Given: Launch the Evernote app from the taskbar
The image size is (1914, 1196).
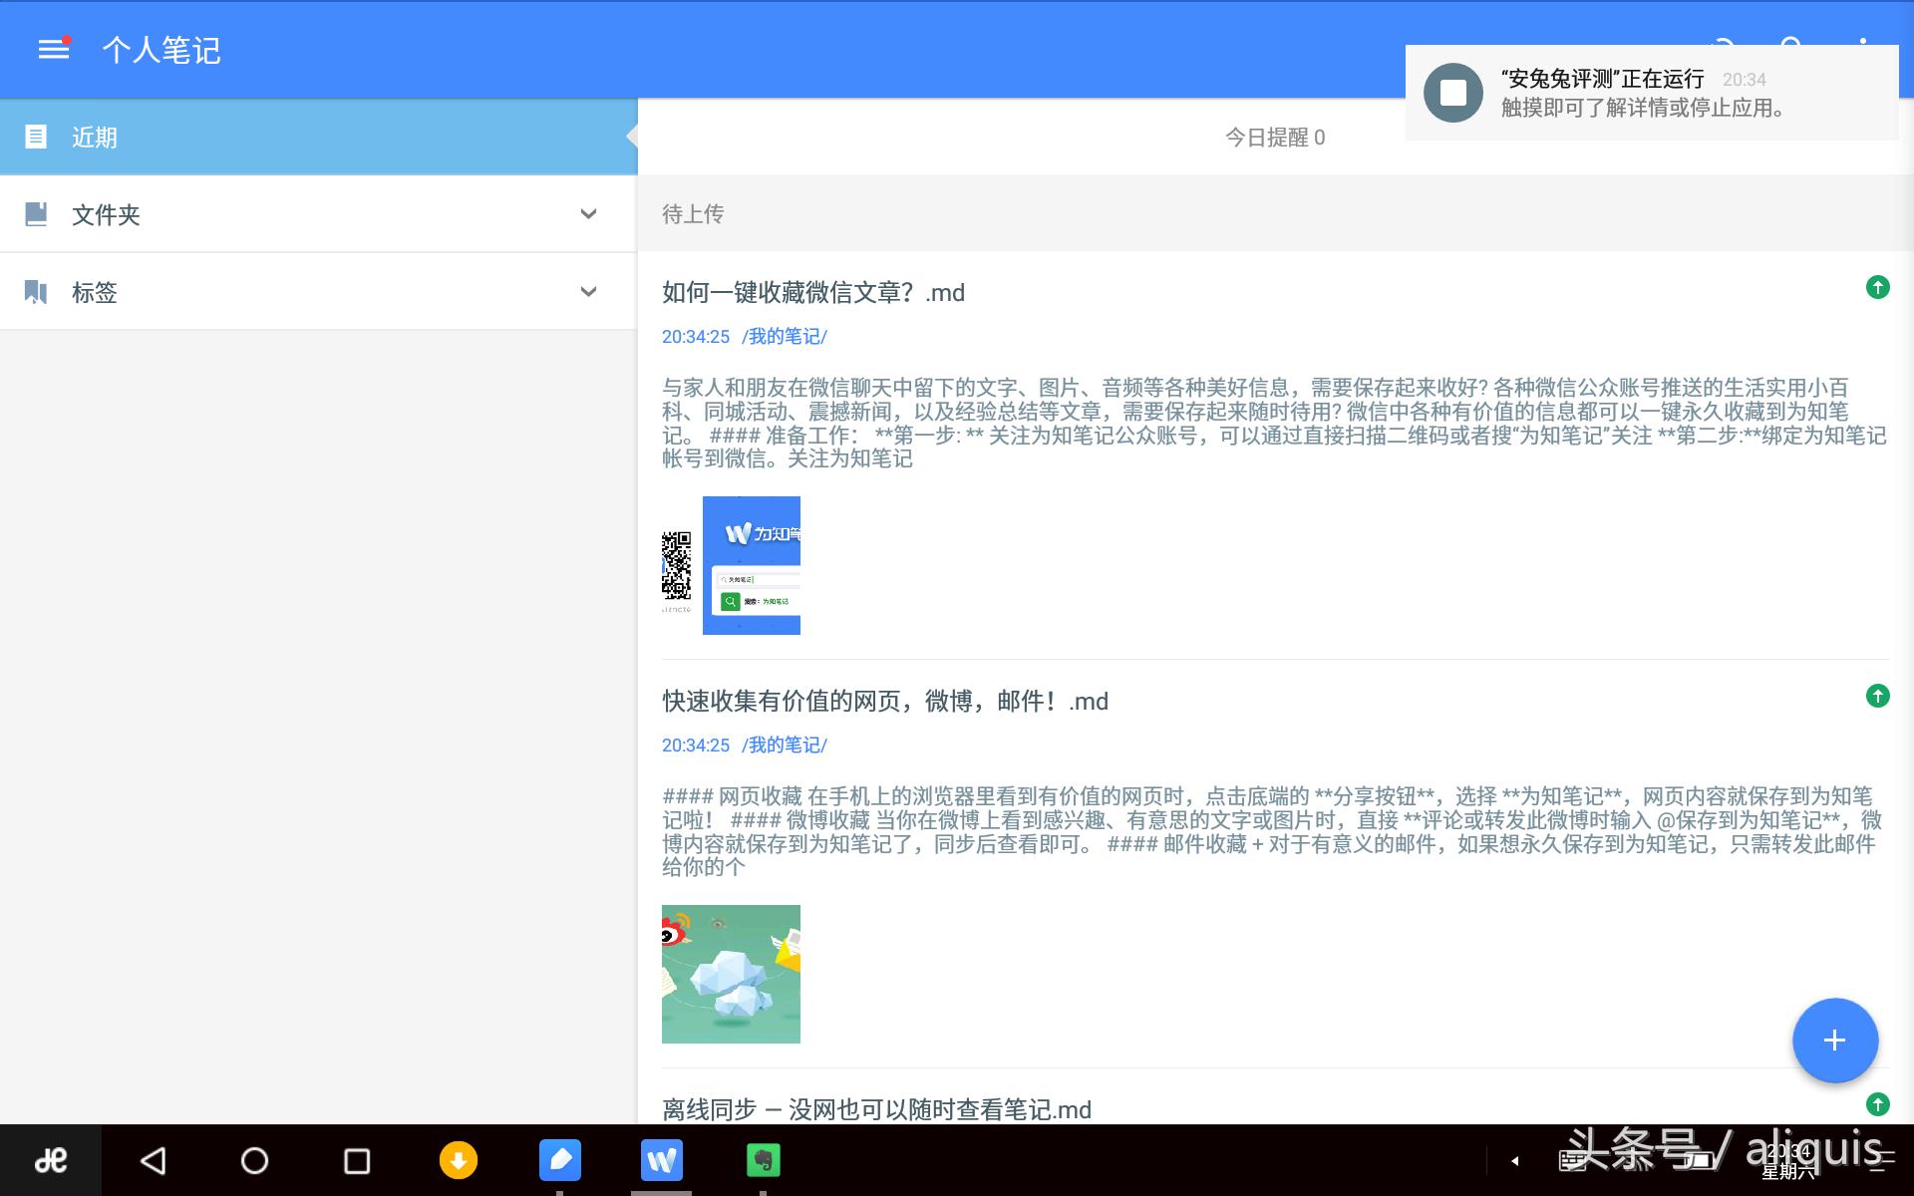Looking at the screenshot, I should point(763,1159).
